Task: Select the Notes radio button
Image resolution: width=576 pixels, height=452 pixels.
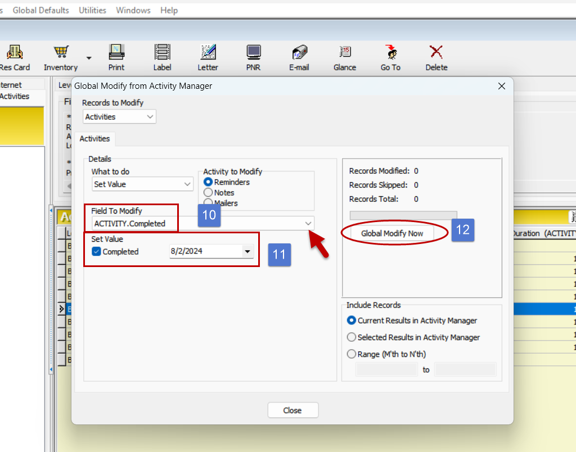Action: 209,193
